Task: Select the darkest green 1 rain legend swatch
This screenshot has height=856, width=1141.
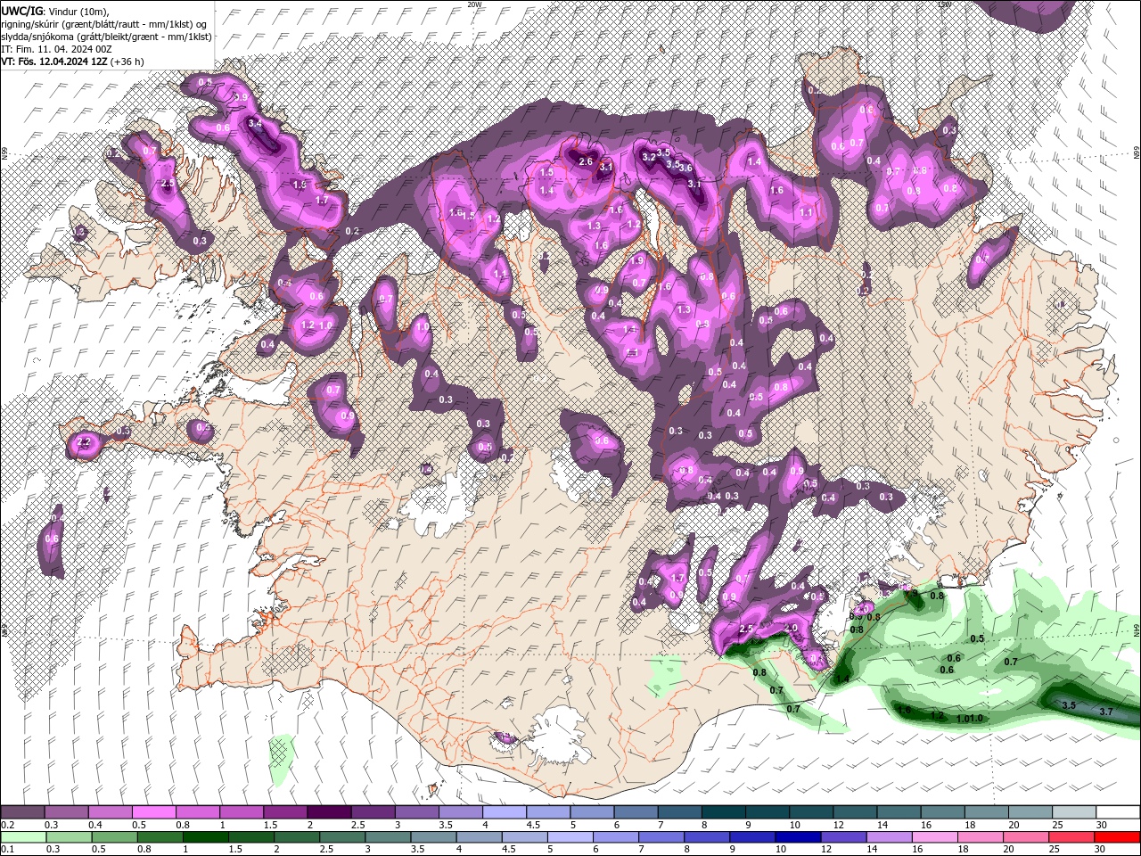Action: pyautogui.click(x=205, y=837)
